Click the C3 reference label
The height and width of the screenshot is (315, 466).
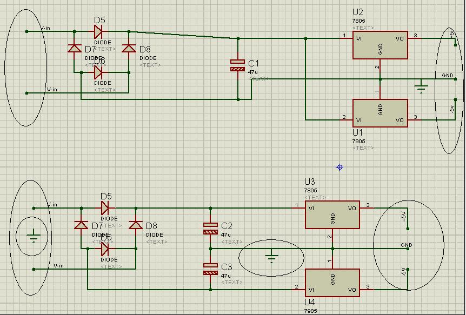[x=227, y=267]
